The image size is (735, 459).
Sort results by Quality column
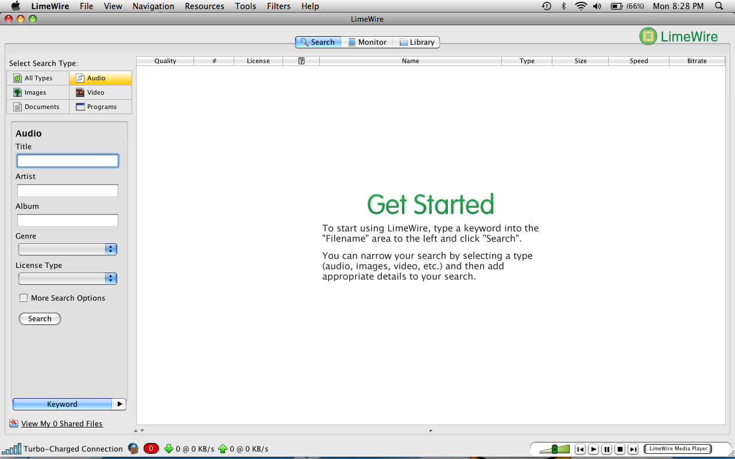coord(165,61)
